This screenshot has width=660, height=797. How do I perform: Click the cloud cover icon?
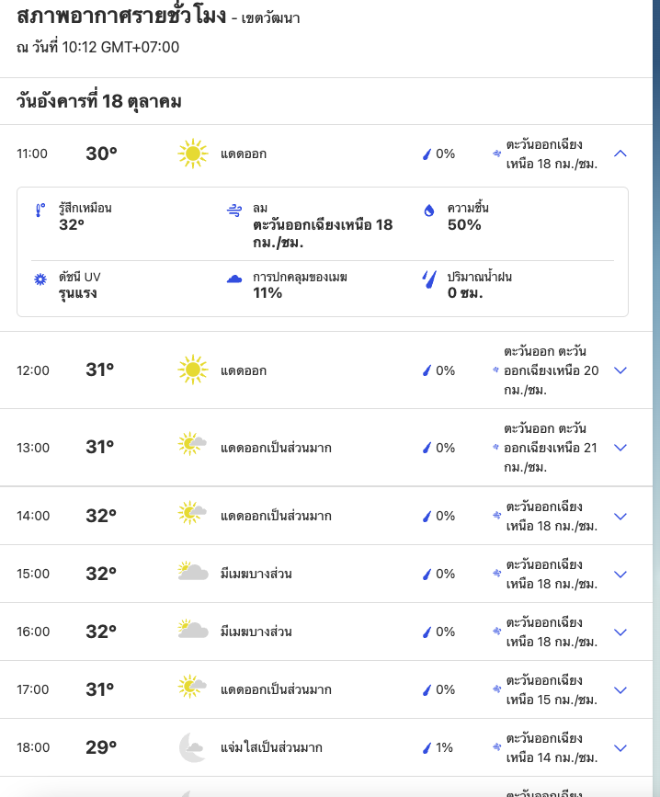pyautogui.click(x=234, y=279)
